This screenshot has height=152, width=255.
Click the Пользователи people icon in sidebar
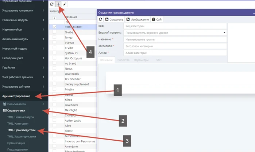pos(4,104)
